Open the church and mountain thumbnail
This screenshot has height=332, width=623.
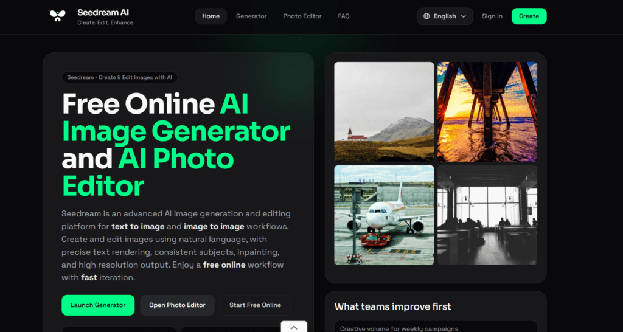(x=384, y=111)
